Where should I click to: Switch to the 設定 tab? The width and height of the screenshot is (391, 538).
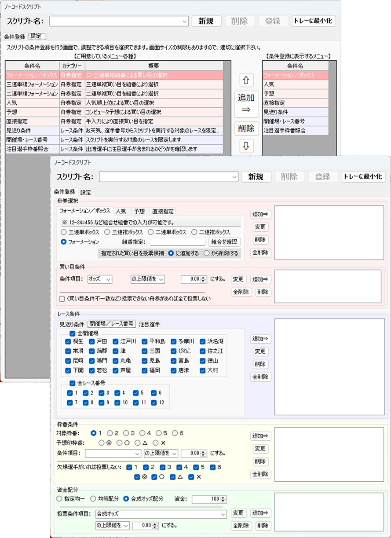click(85, 192)
